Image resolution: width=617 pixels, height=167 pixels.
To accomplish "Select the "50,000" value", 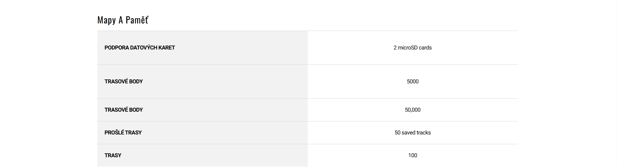I will coord(413,110).
